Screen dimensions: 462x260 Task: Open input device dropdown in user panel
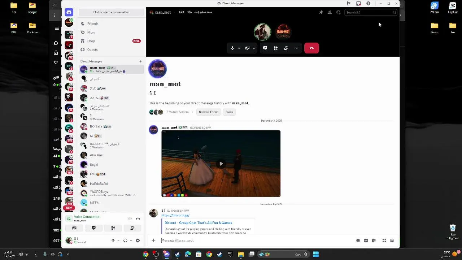point(118,240)
